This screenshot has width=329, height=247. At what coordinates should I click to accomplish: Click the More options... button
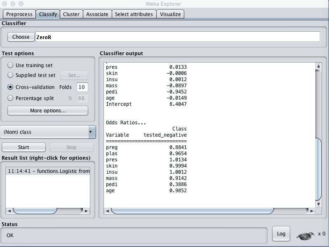click(48, 110)
